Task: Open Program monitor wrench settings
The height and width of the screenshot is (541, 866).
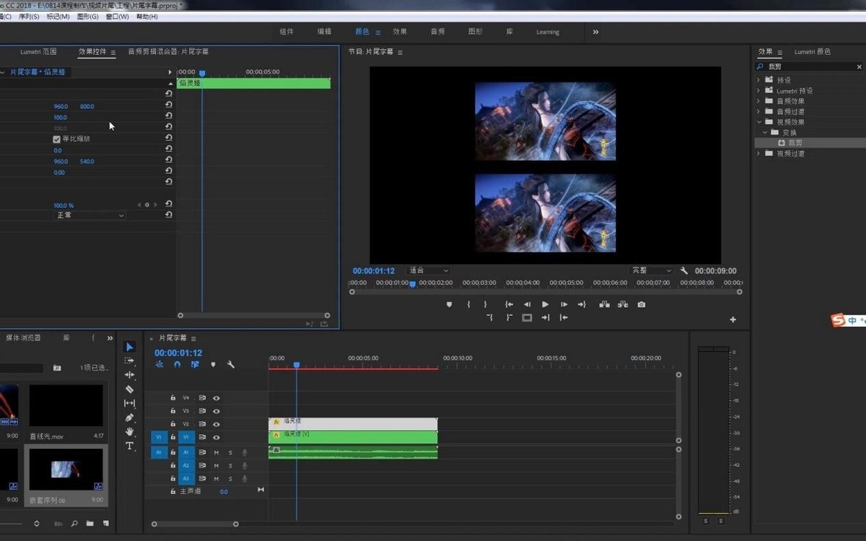Action: tap(684, 270)
